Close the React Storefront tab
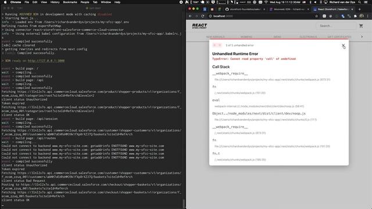The image size is (372, 209). 352,9
